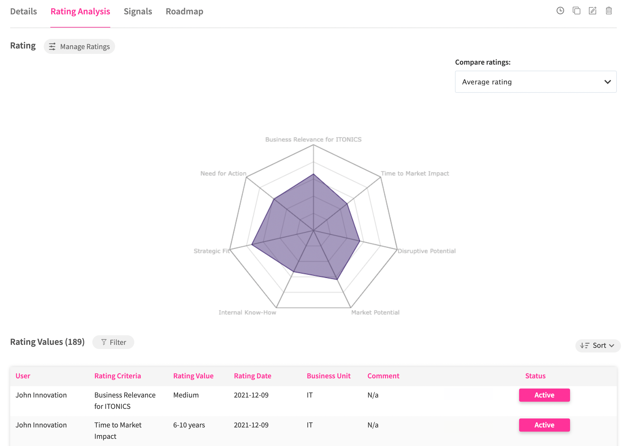Open the Roadmap tab
This screenshot has width=627, height=446.
(184, 11)
